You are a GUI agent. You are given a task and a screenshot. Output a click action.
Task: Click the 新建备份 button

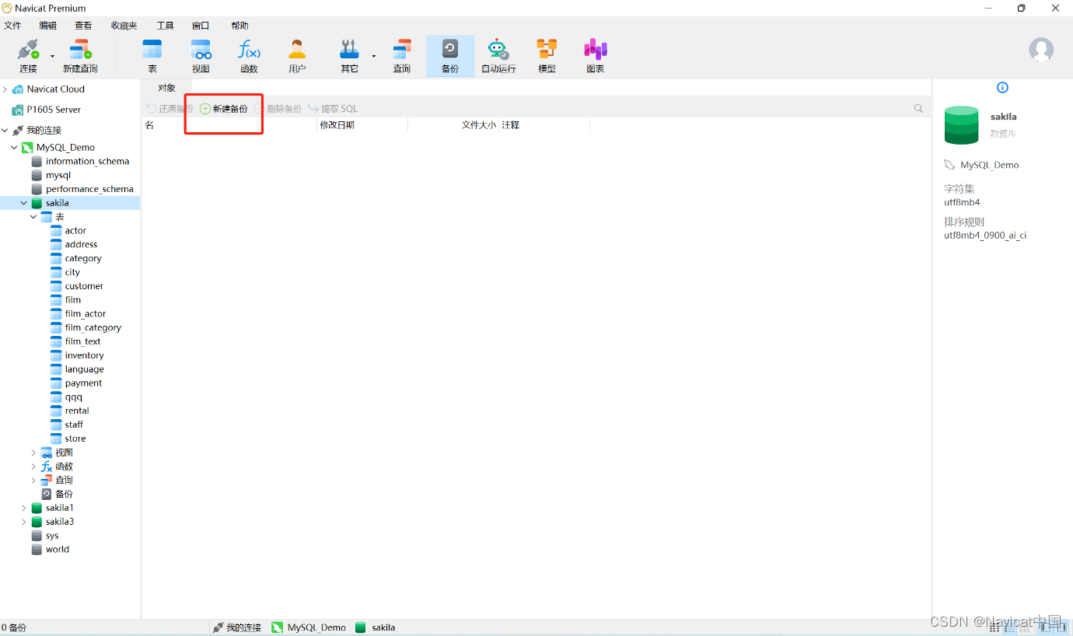224,109
